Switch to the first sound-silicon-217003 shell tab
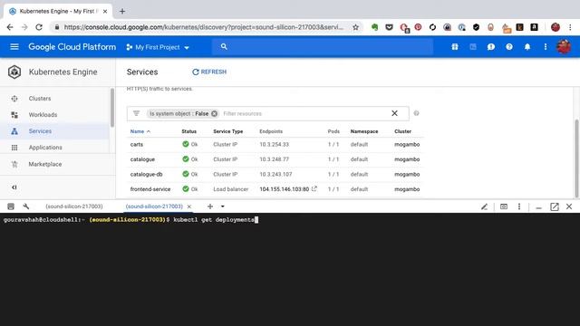 [74, 206]
